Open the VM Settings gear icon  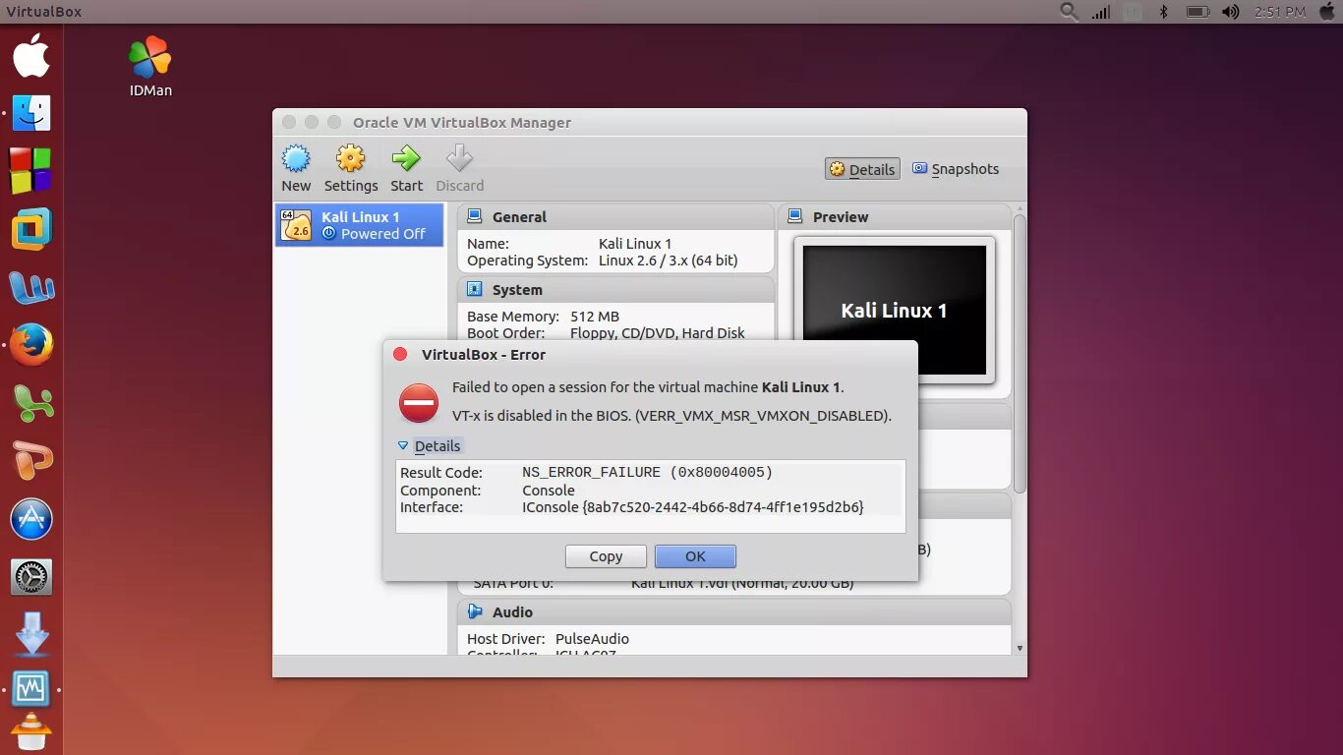click(x=351, y=159)
